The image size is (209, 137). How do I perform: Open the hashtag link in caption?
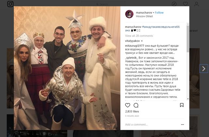coord(153,28)
